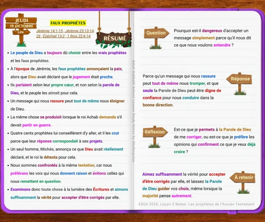Click the word "croire" in the reflection
265x222 pixels.
tap(179, 152)
